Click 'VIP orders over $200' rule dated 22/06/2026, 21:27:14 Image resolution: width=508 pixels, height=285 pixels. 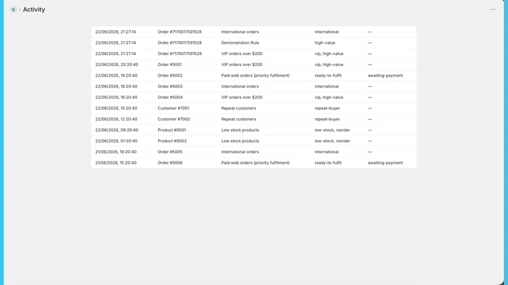242,54
